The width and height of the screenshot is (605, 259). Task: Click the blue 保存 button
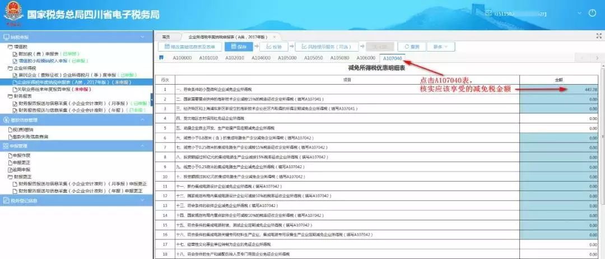pos(239,47)
